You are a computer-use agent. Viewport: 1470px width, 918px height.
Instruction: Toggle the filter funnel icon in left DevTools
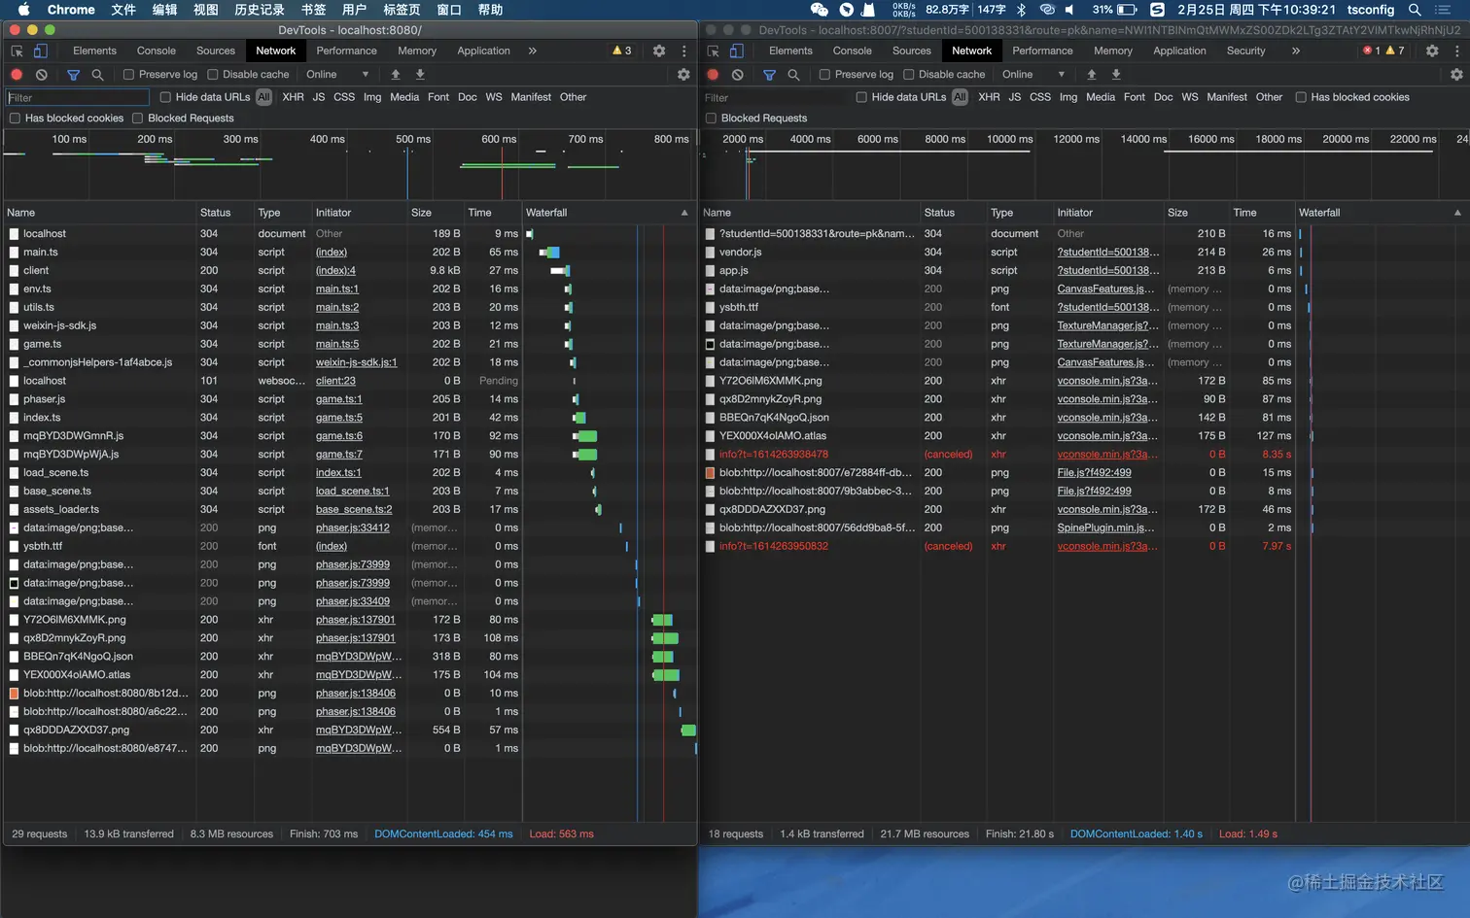tap(74, 75)
